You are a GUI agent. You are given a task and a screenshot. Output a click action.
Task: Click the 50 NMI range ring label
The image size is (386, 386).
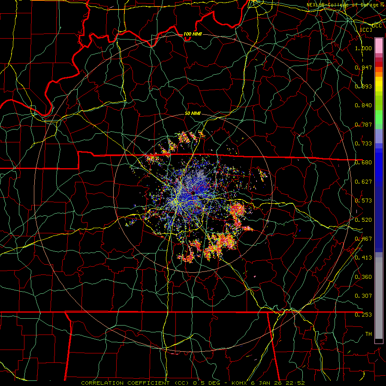[x=193, y=114]
